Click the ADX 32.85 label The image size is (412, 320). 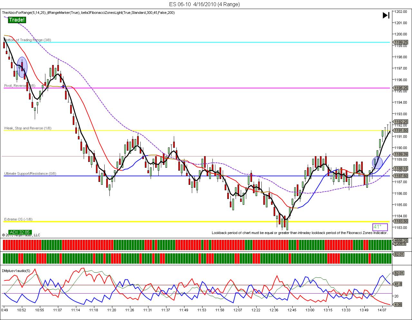pyautogui.click(x=20, y=232)
